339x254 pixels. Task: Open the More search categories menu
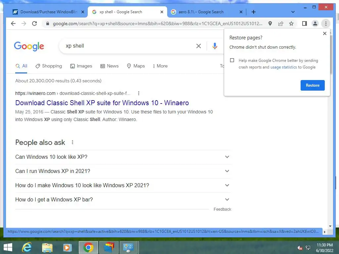tap(160, 66)
